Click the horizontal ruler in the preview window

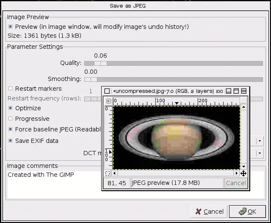(176, 101)
